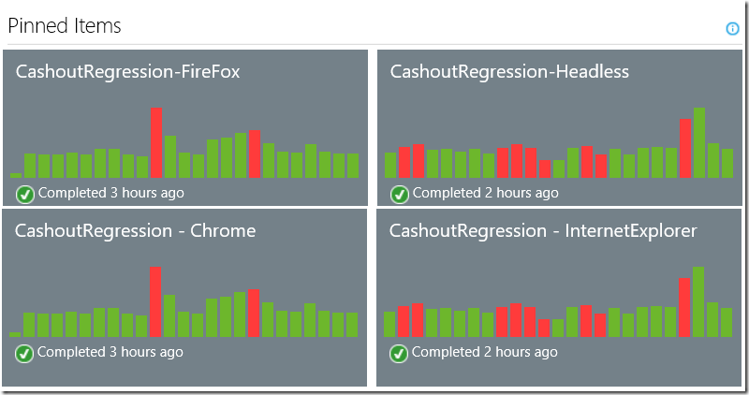Click 'Completed 2 hours ago' in Headless tile
Screen dimensions: 749x395
click(486, 193)
